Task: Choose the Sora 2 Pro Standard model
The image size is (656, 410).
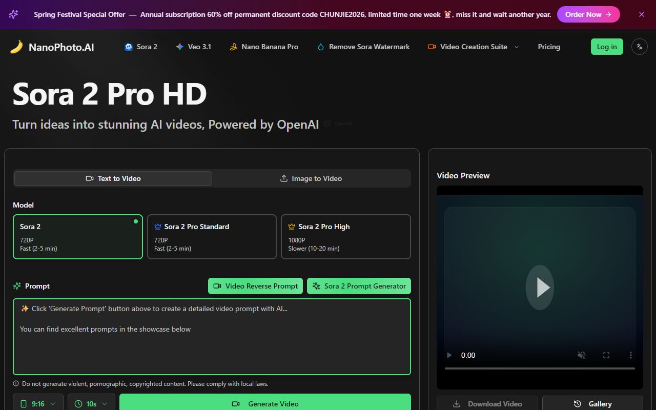Action: [212, 237]
